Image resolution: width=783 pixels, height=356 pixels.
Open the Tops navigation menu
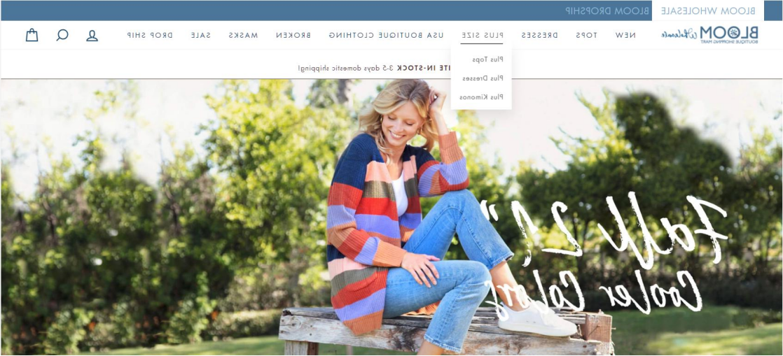click(x=587, y=36)
